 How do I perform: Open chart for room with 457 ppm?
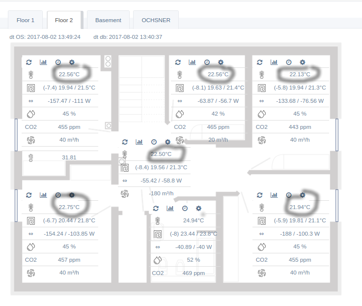coord(43,195)
